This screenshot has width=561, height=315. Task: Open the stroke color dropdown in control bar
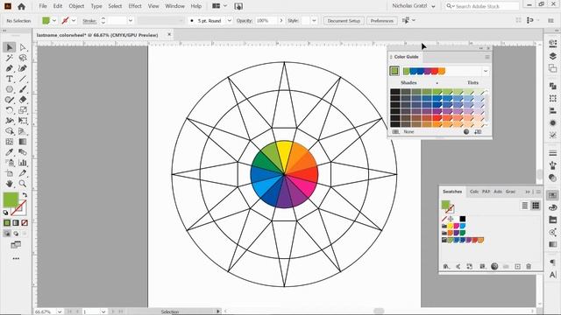click(x=74, y=21)
